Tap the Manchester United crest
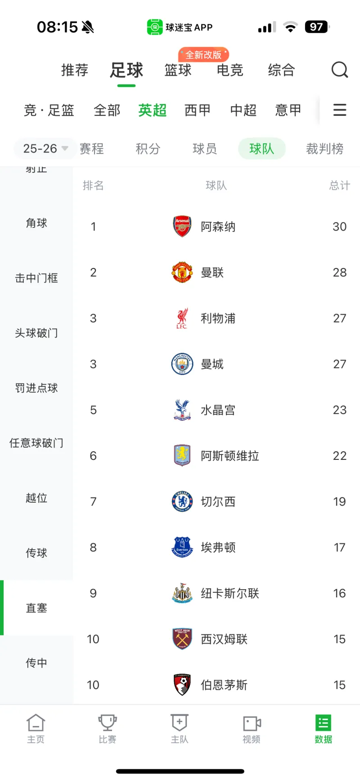The image size is (360, 781). click(182, 272)
